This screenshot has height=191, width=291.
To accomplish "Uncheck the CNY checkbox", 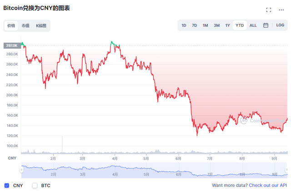I will coord(7,186).
